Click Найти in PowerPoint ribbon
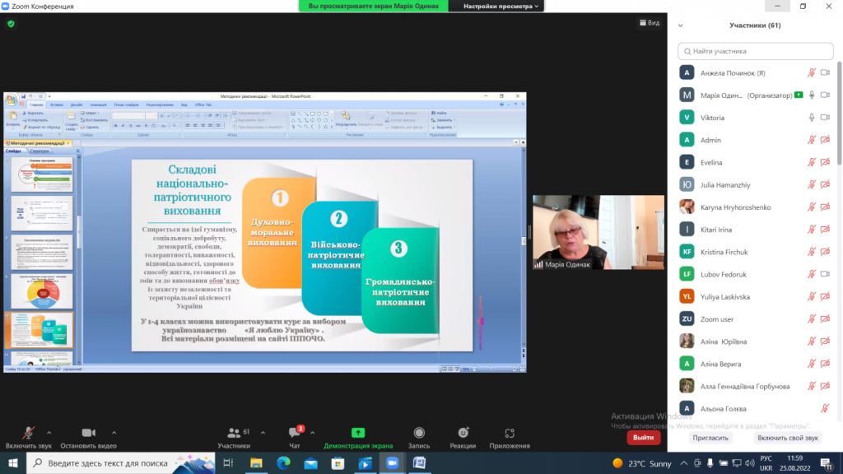 point(440,113)
